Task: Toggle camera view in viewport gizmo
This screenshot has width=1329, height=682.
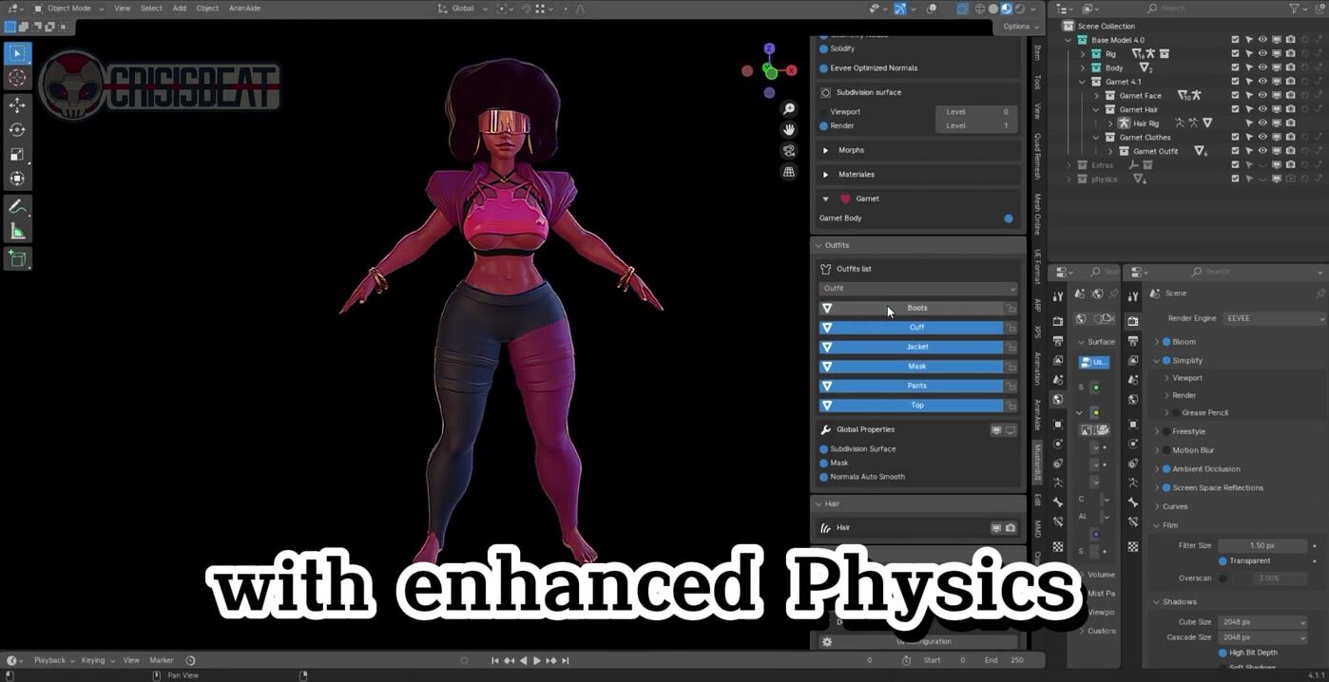Action: coord(789,151)
